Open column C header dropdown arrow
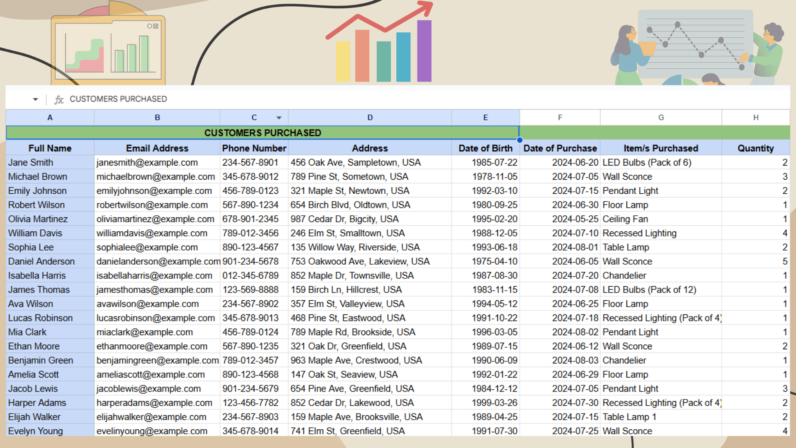The width and height of the screenshot is (796, 448). [279, 118]
